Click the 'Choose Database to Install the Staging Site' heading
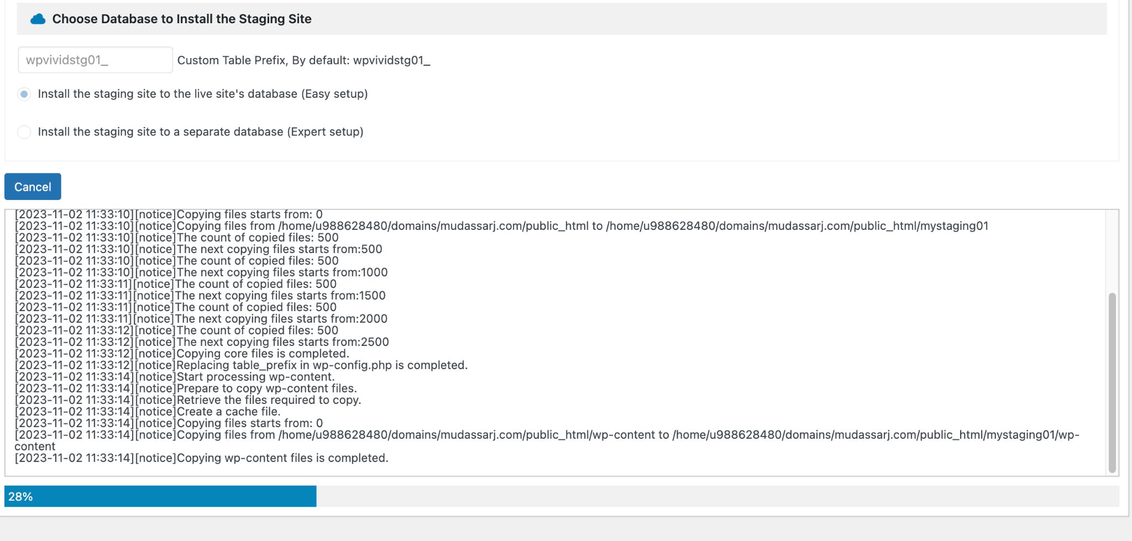Screen dimensions: 1132x541 pos(182,19)
